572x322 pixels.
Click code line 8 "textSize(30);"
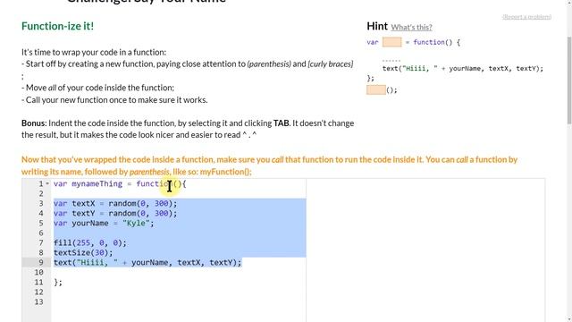[83, 252]
